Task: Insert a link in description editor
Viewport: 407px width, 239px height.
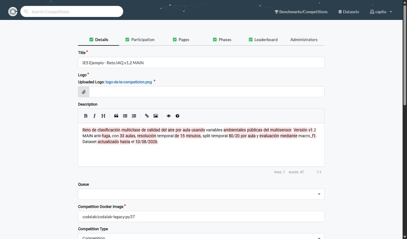Action: coord(147,116)
